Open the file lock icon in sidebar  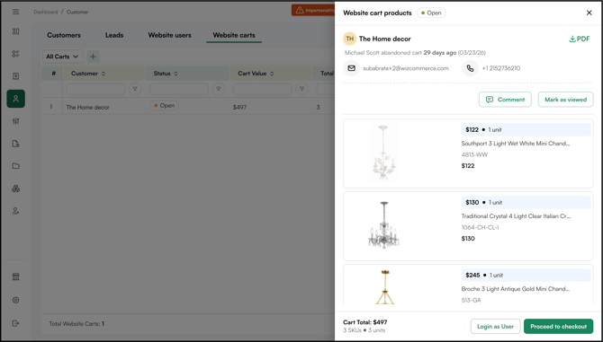coord(16,144)
